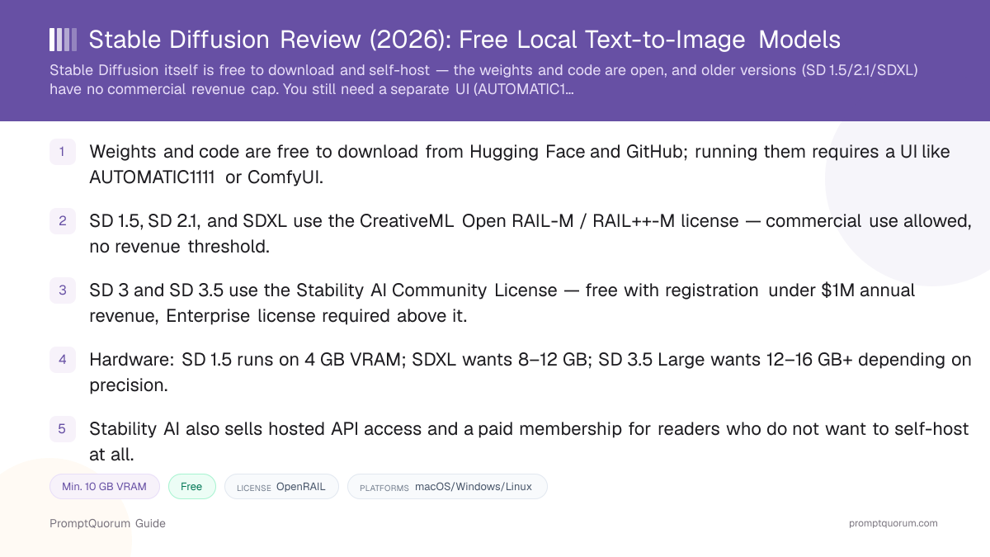Click the 'PromptQuorum Guide' footer text
990x557 pixels.
[x=107, y=523]
